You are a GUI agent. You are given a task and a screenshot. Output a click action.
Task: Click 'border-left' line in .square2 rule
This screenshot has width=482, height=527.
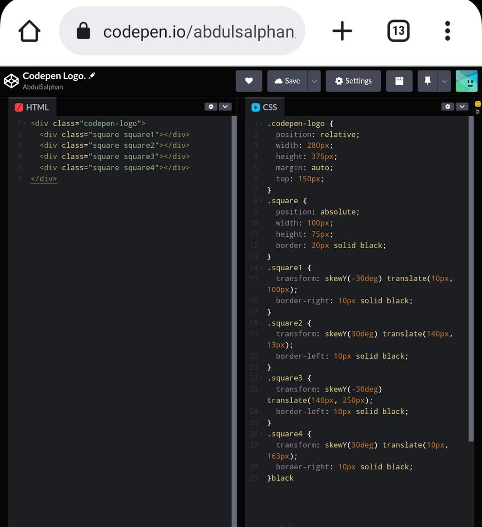pyautogui.click(x=342, y=356)
